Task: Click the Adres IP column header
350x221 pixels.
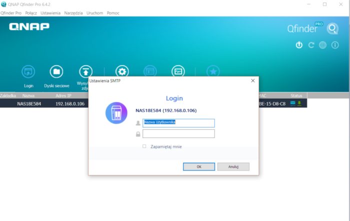Action: pyautogui.click(x=63, y=96)
